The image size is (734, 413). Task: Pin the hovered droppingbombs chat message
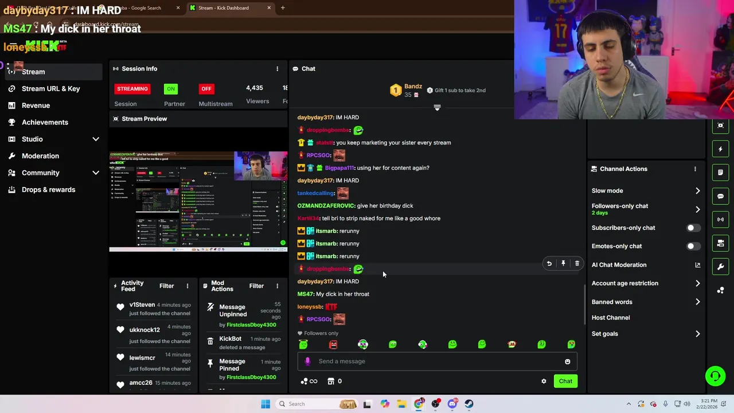tap(563, 264)
